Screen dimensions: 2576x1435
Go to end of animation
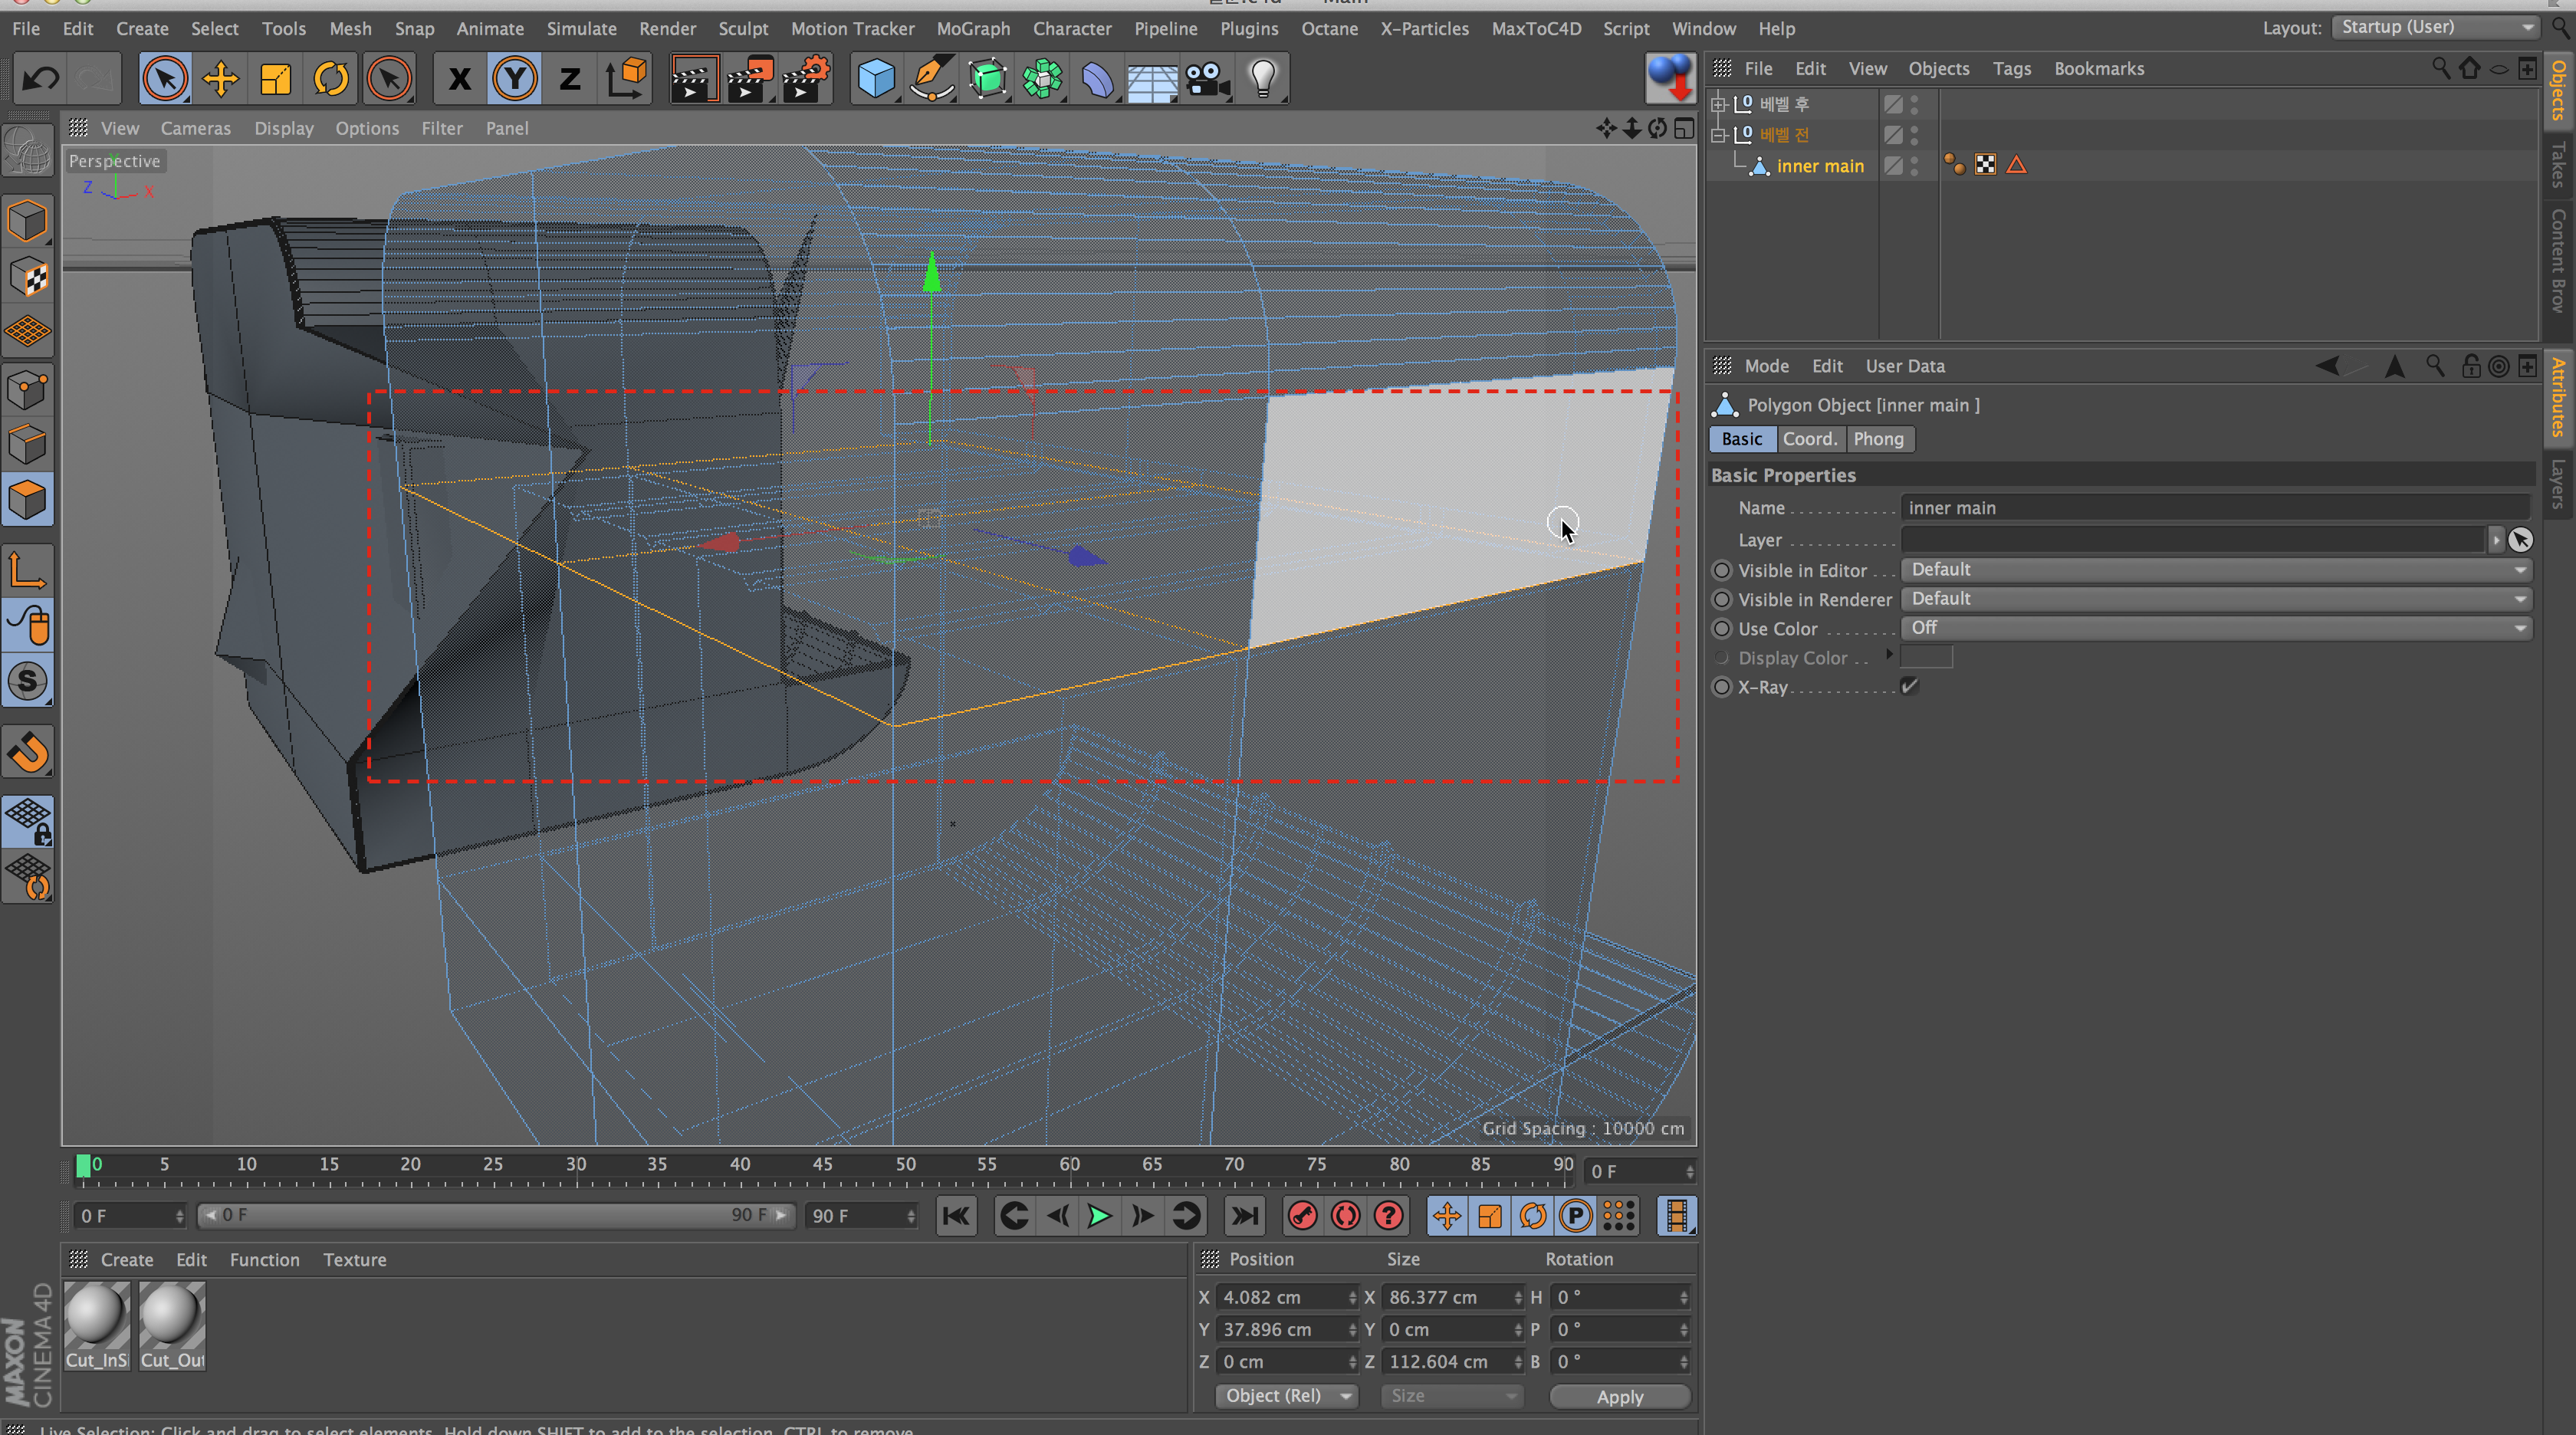tap(1244, 1216)
